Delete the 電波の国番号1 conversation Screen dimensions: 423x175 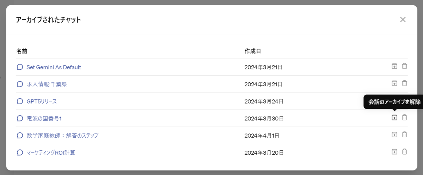pos(405,118)
